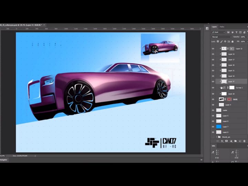Click the create new group folder icon

tap(236, 141)
